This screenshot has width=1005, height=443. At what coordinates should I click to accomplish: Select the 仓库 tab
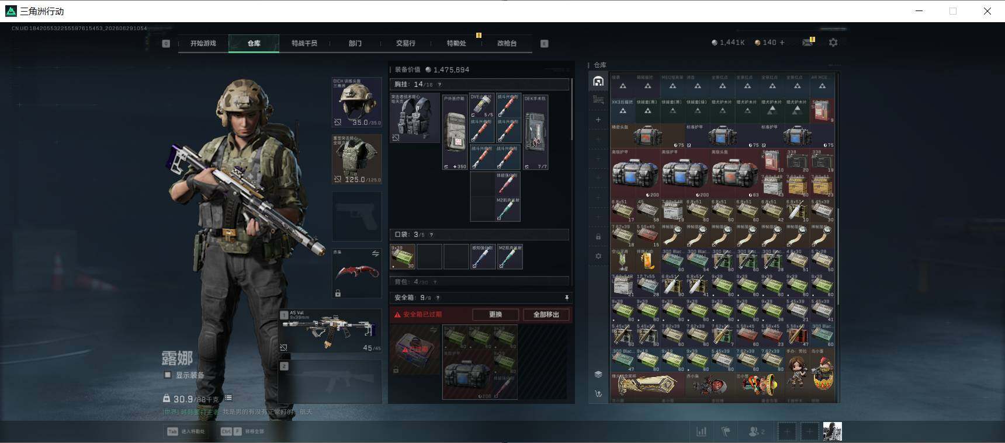point(254,43)
